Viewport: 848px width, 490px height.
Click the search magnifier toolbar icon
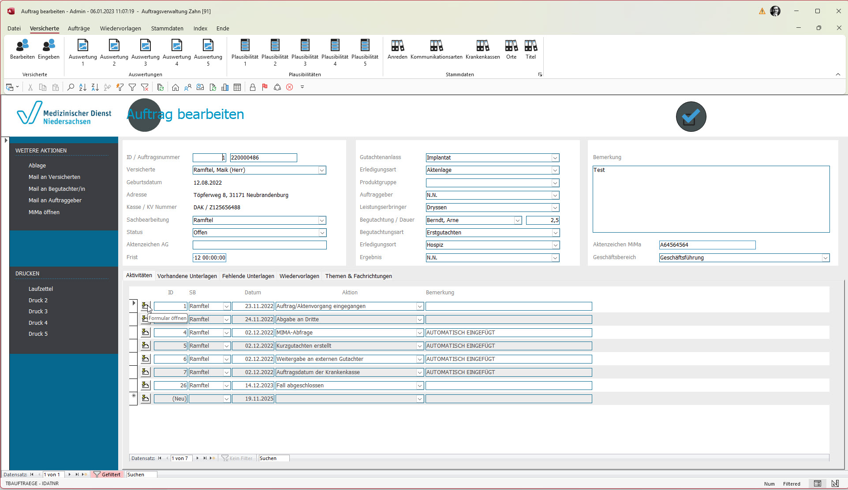70,87
